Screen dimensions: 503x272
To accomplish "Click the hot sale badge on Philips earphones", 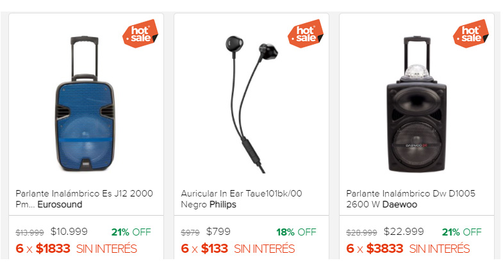I will click(305, 33).
